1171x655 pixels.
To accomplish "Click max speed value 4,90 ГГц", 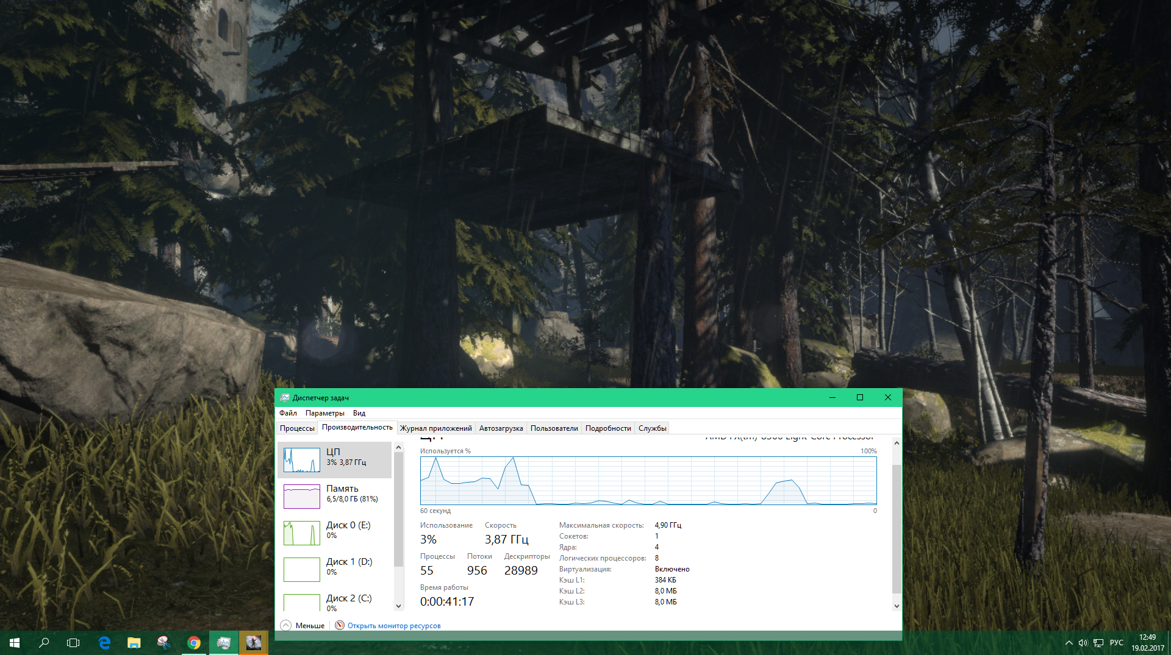I will coord(668,525).
